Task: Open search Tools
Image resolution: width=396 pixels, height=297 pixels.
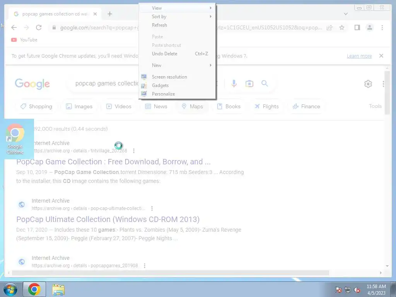Action: click(x=375, y=106)
